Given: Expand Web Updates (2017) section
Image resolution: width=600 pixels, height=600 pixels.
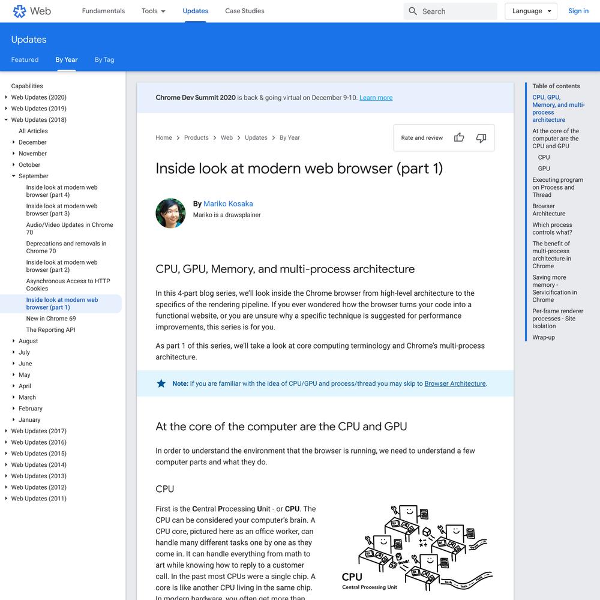Looking at the screenshot, I should coord(6,431).
